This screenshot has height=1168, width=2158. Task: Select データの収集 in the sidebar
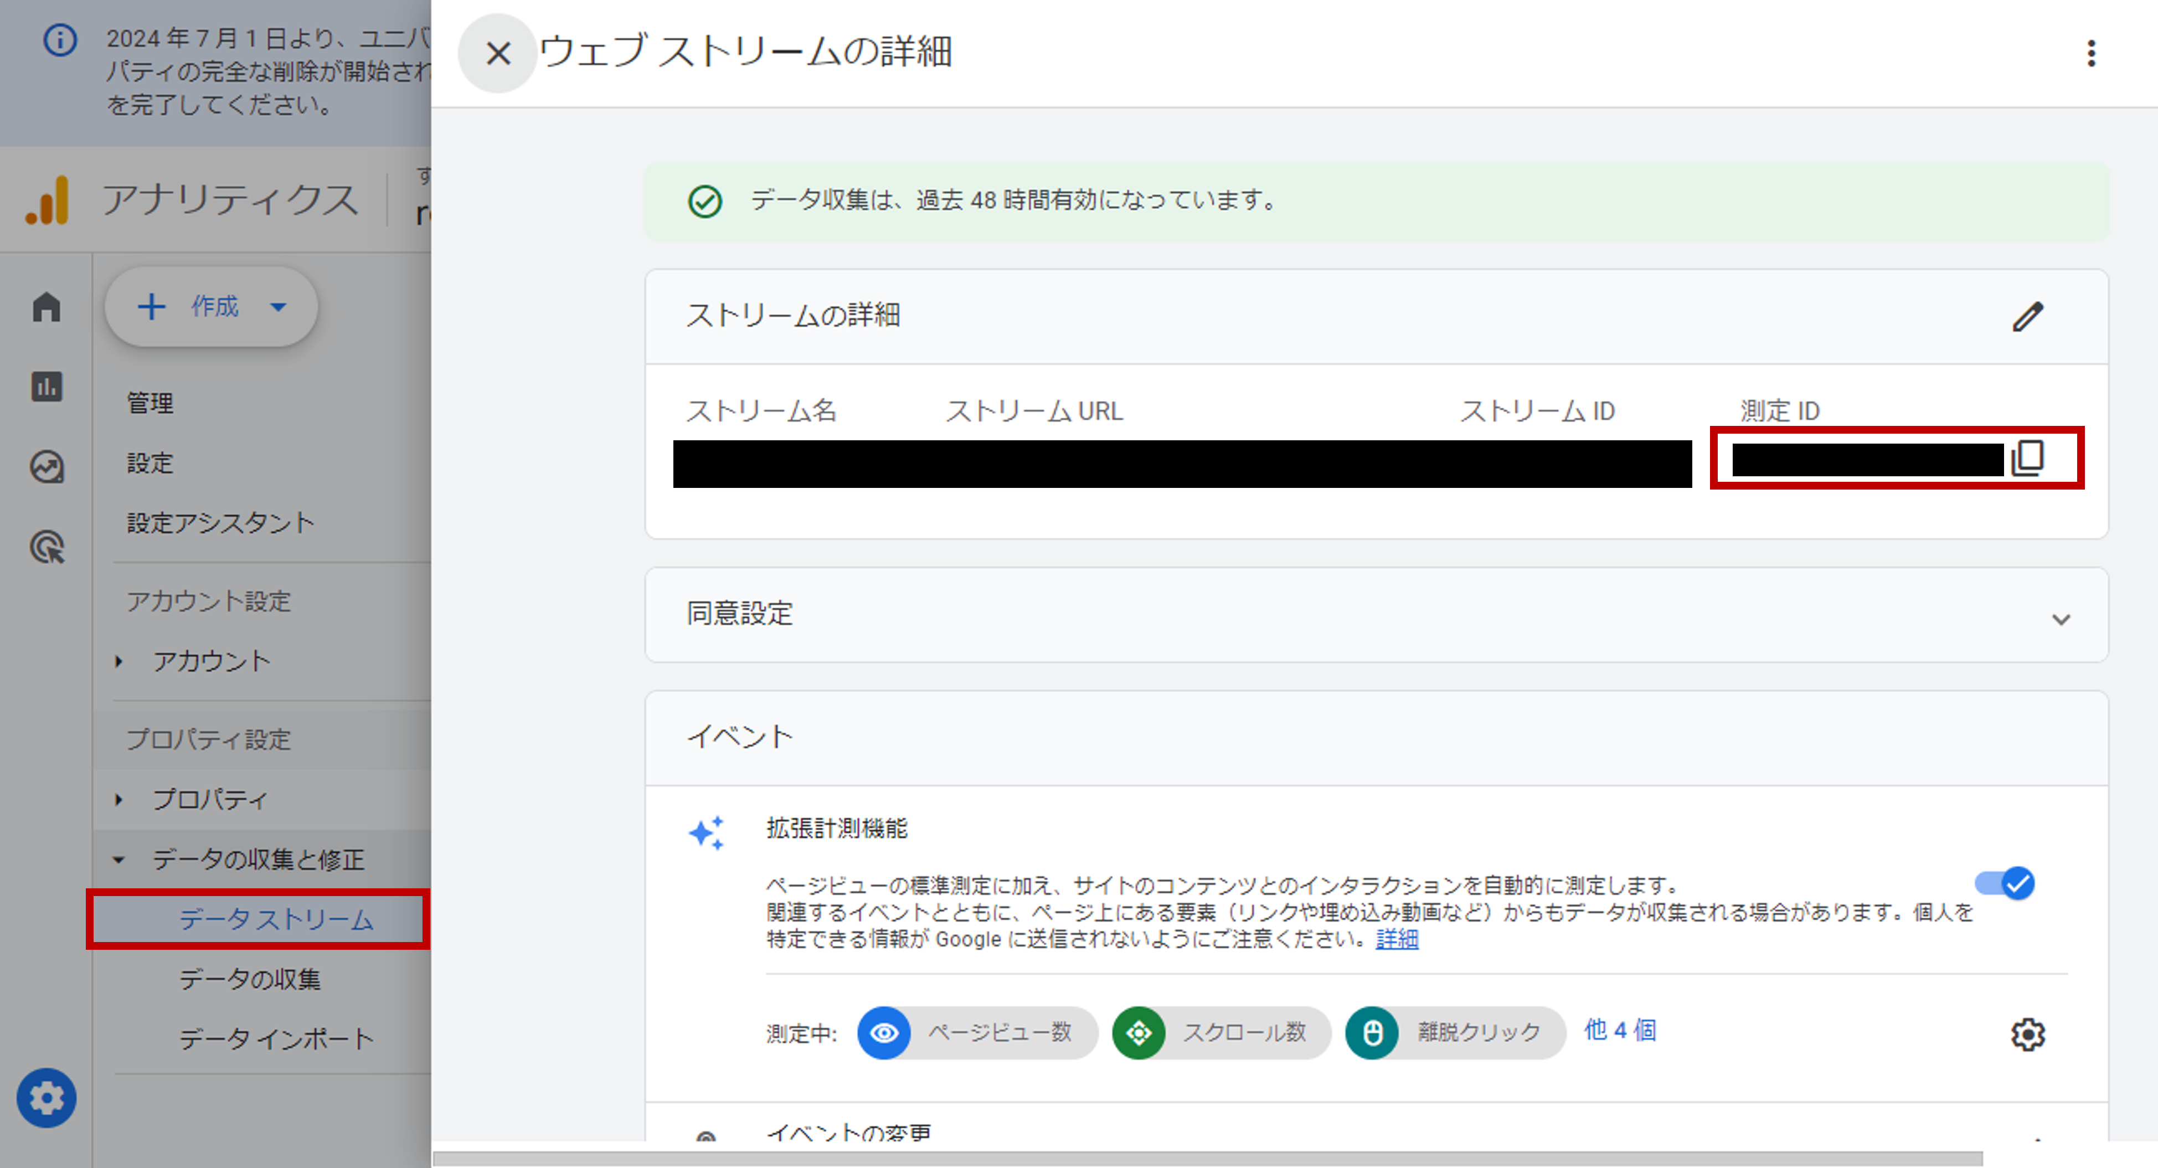pyautogui.click(x=250, y=979)
